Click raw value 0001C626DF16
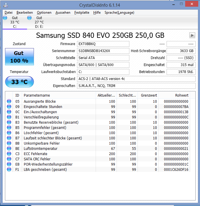 click(176, 170)
